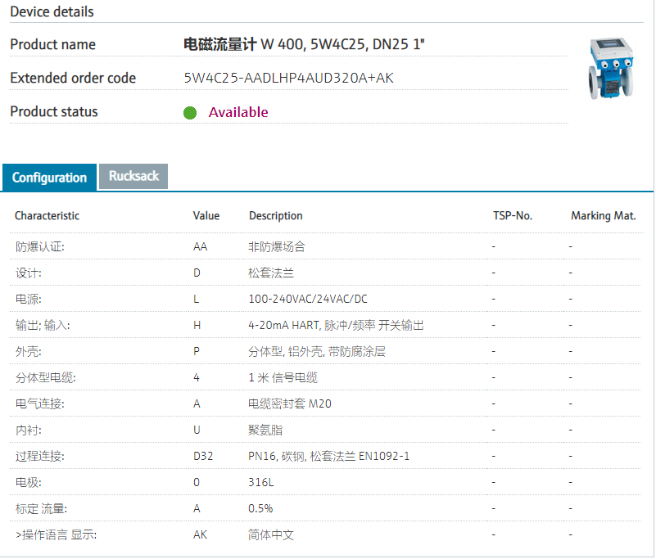The width and height of the screenshot is (656, 559).
Task: Click the 聚氨脂 lining description
Action: click(x=265, y=430)
